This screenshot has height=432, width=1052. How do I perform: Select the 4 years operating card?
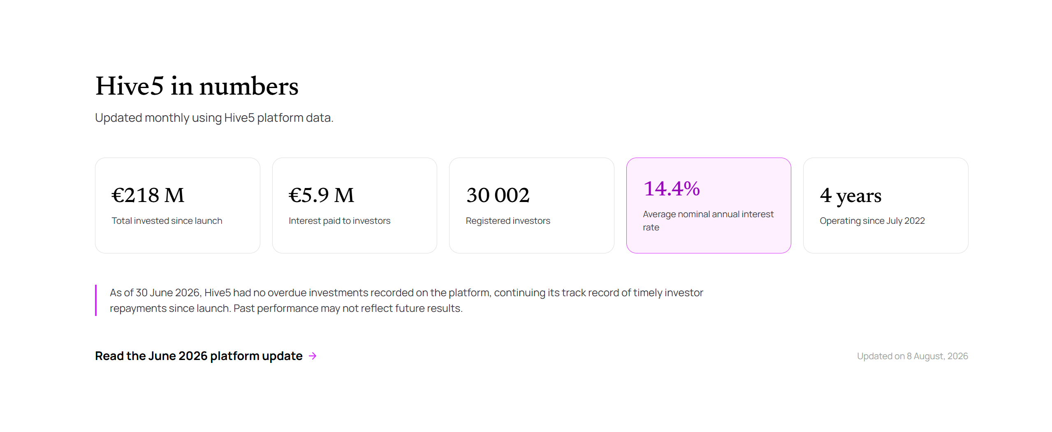point(886,205)
